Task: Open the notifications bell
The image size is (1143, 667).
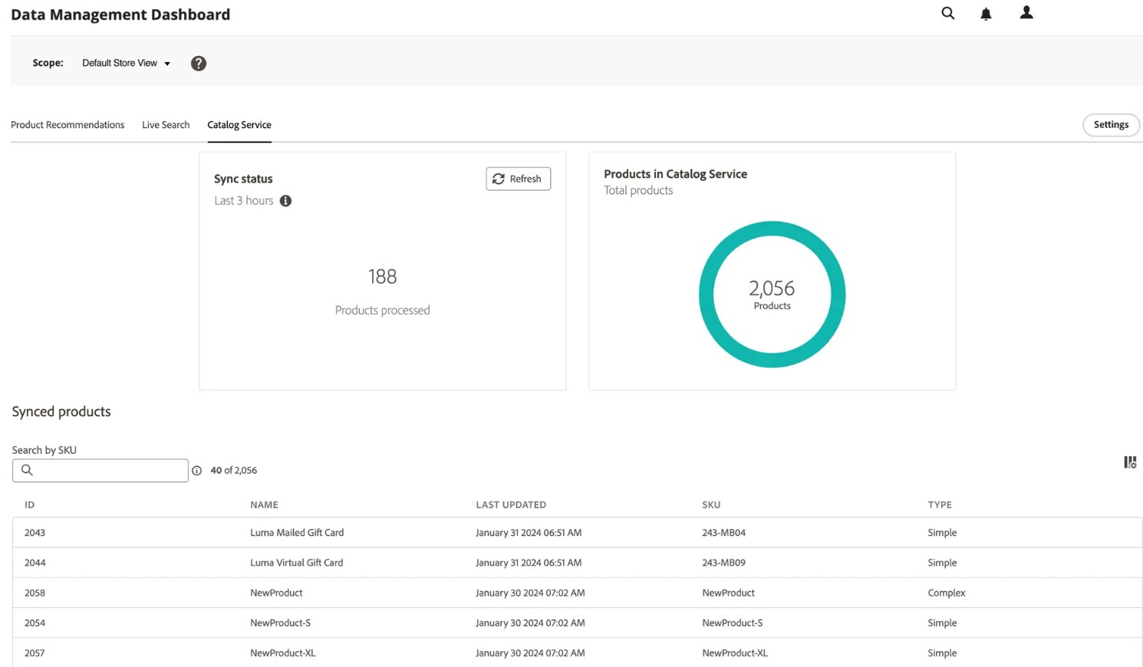Action: coord(986,14)
